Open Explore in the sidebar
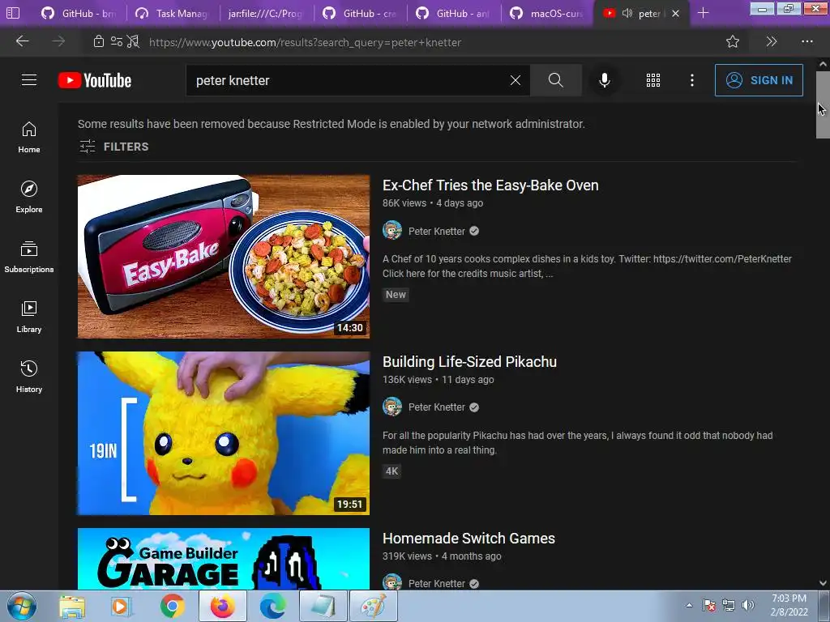Viewport: 830px width, 622px height. tap(29, 197)
